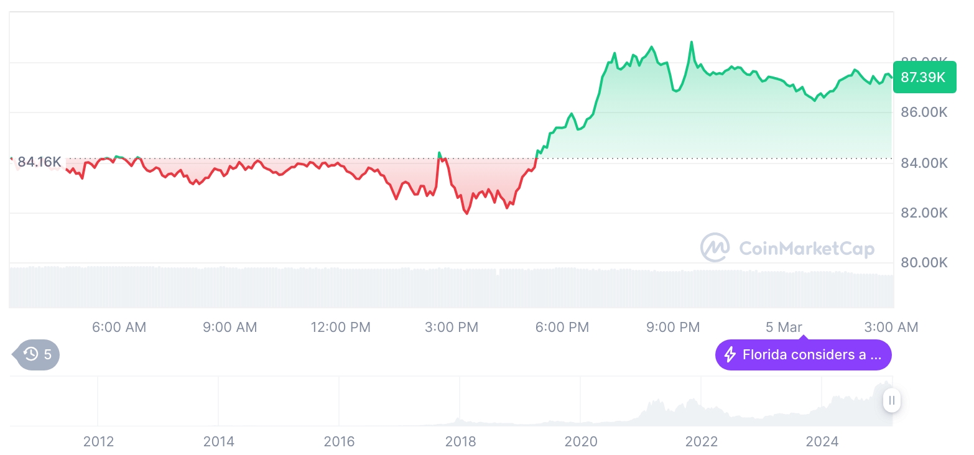The image size is (974, 455).
Task: Click the 9:00 AM time axis label
Action: (230, 327)
